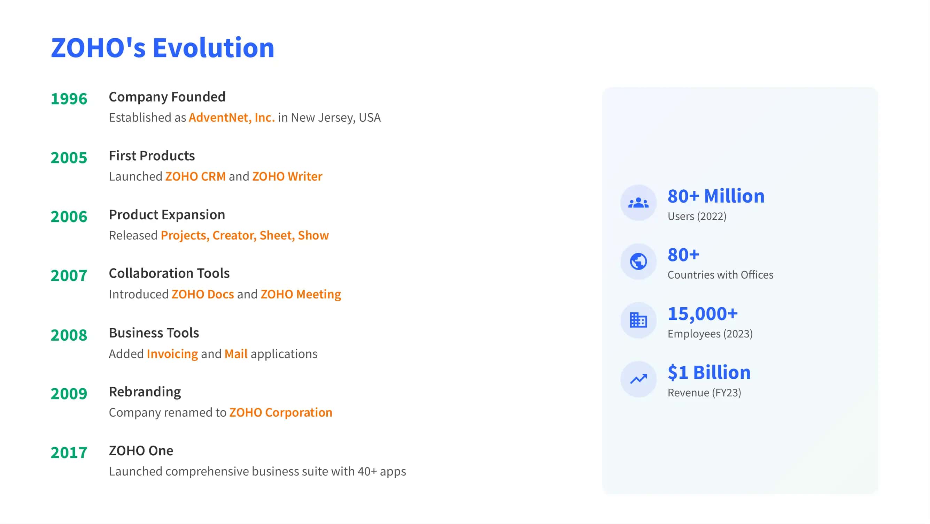The image size is (930, 524).
Task: Click the ZOHO's Evolution title
Action: (x=162, y=47)
